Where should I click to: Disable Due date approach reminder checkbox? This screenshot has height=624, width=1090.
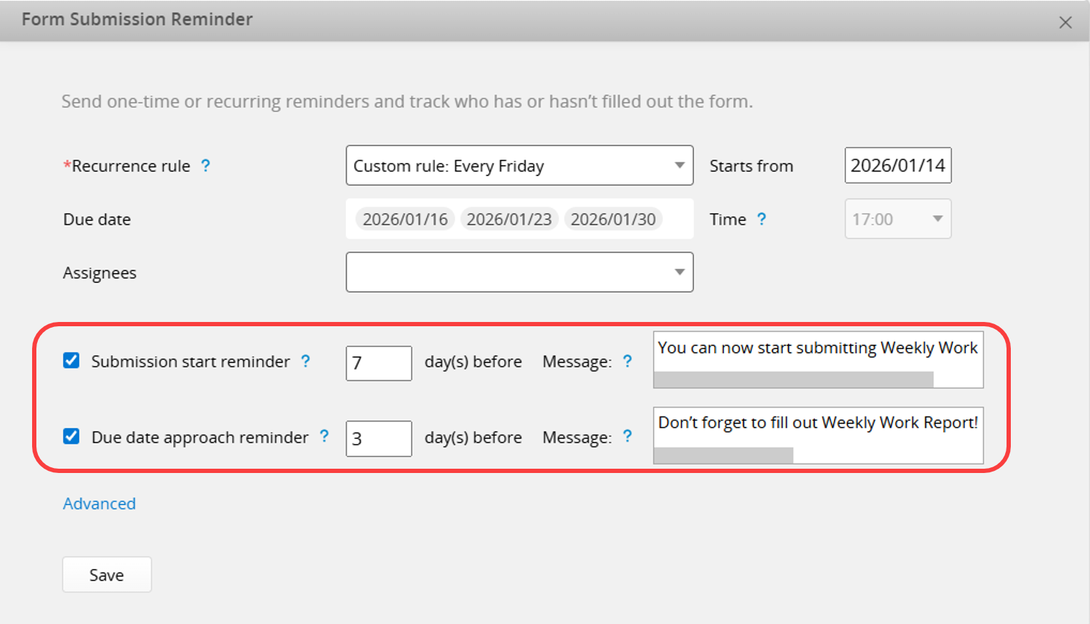[71, 436]
